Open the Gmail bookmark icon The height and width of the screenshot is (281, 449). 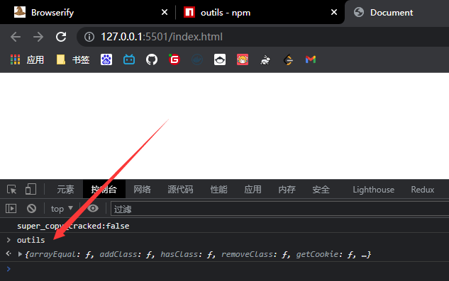coord(311,59)
